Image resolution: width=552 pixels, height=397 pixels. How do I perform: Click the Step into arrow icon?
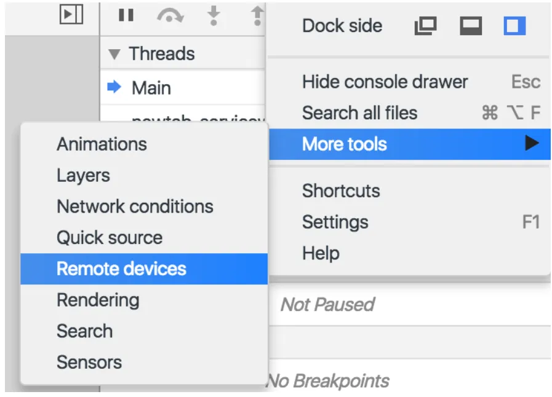click(214, 16)
